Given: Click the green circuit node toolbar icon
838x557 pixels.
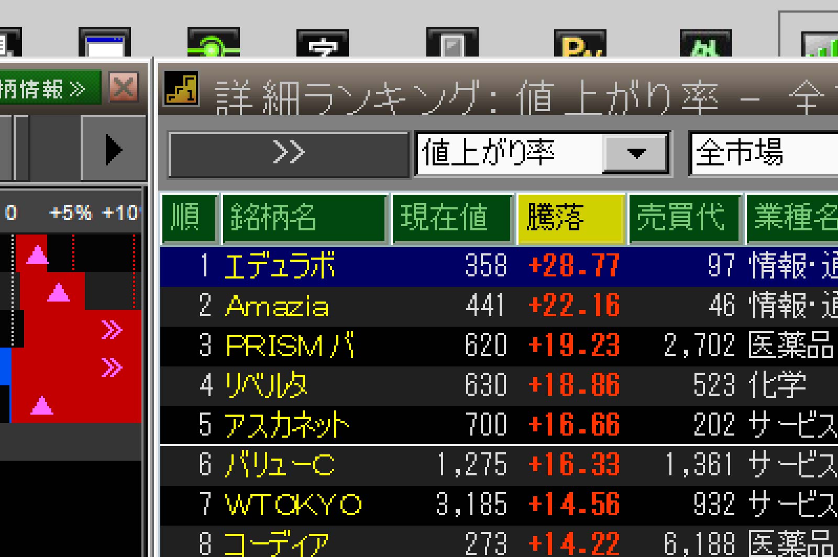Looking at the screenshot, I should click(x=213, y=43).
